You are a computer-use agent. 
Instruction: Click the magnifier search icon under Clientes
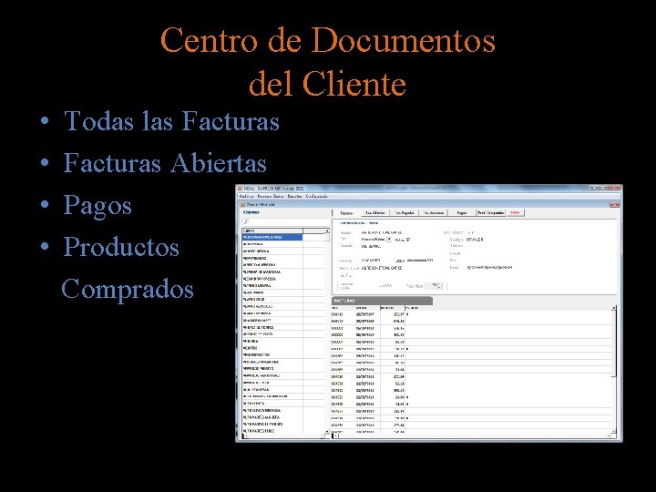246,221
